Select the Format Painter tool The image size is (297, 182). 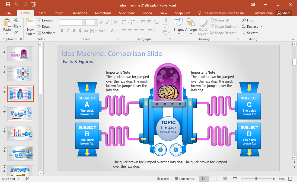[16, 33]
